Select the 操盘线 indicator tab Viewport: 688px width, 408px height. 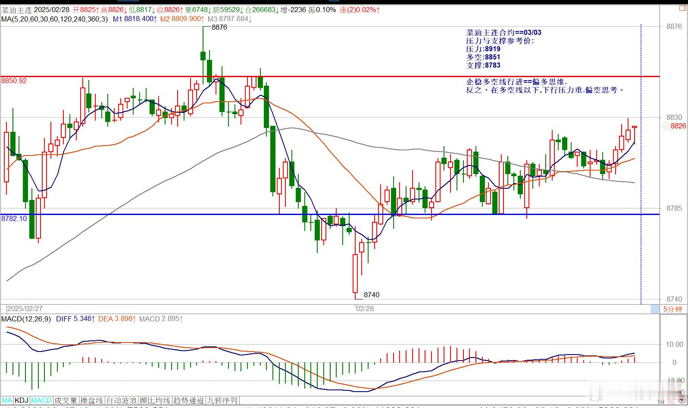tap(92, 401)
